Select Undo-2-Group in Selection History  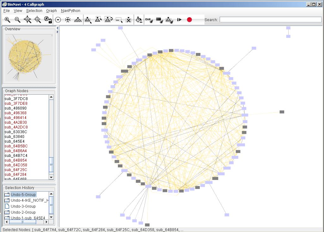click(x=23, y=212)
